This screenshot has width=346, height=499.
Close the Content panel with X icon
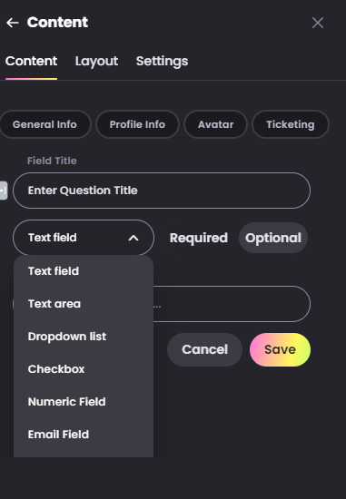(x=318, y=23)
